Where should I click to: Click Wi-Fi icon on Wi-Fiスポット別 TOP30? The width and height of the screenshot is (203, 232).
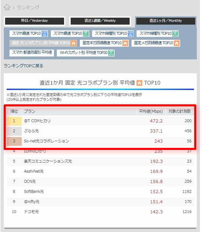pos(111,53)
